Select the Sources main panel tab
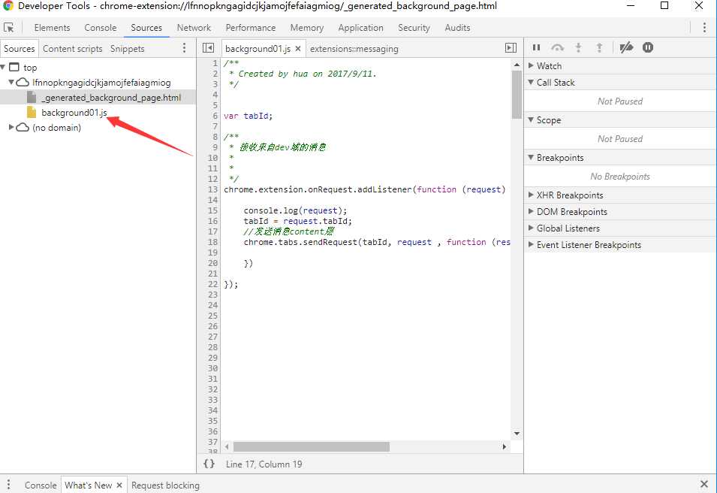Image resolution: width=717 pixels, height=493 pixels. [x=146, y=28]
